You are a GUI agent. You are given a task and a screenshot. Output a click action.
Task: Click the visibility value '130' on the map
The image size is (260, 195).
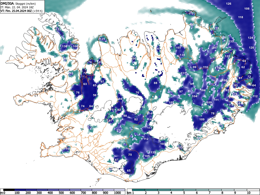[64, 46]
